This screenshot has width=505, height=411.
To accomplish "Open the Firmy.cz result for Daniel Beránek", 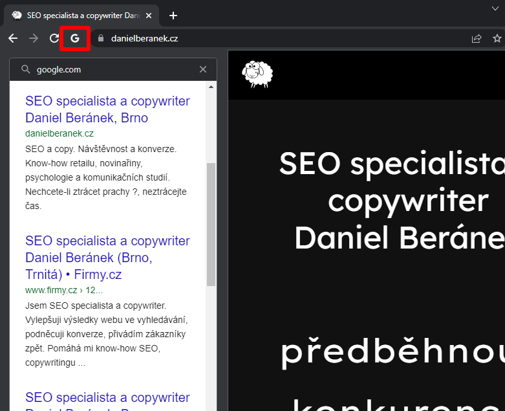I will click(x=107, y=258).
